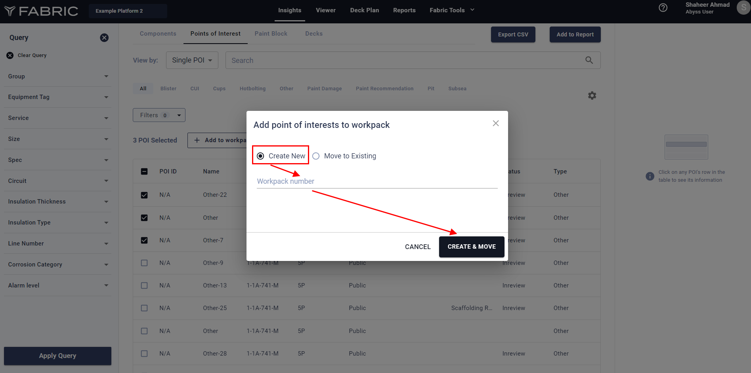Click the CREATE & MOVE button
This screenshot has width=751, height=373.
click(471, 247)
